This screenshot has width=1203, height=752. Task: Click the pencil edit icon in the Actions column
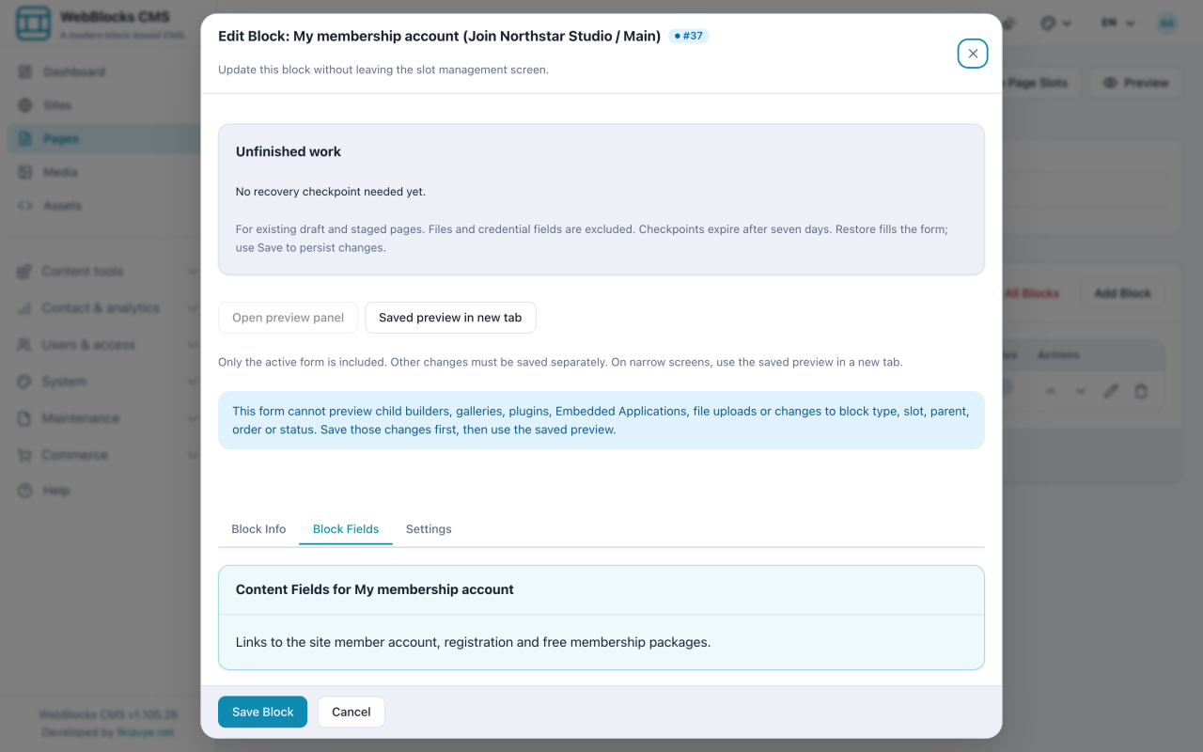click(1111, 391)
